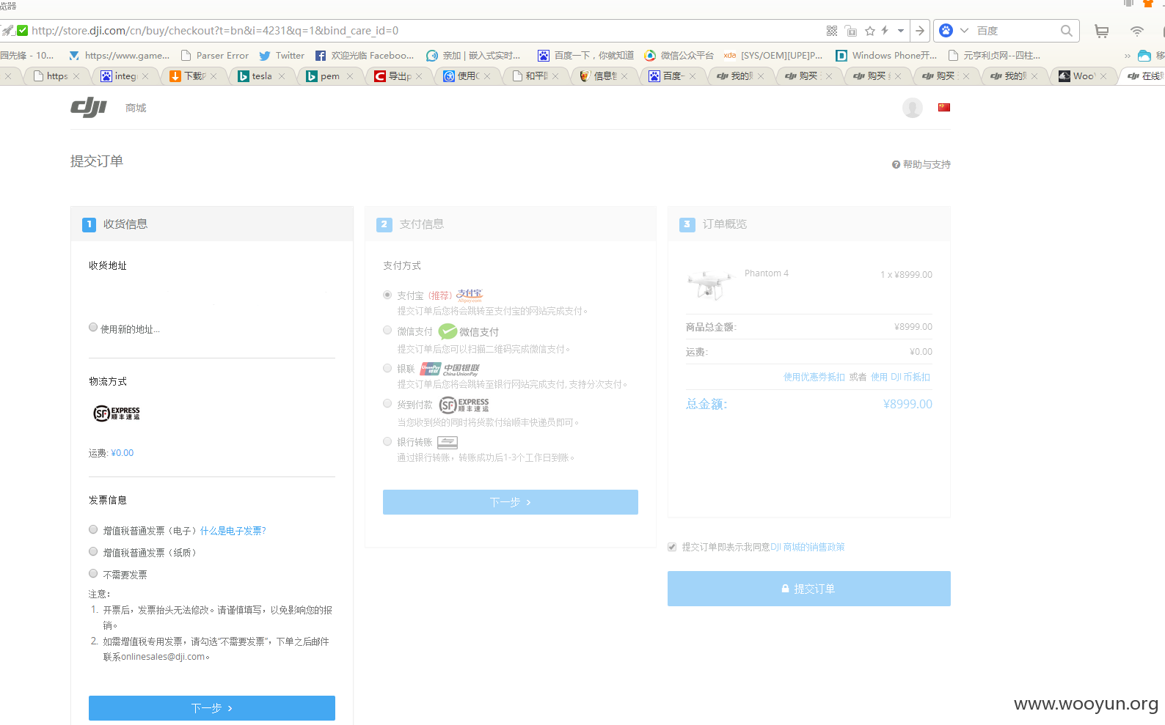Click the cloud icon in bookmarks bar
Viewport: 1165px width, 725px height.
[x=1144, y=56]
